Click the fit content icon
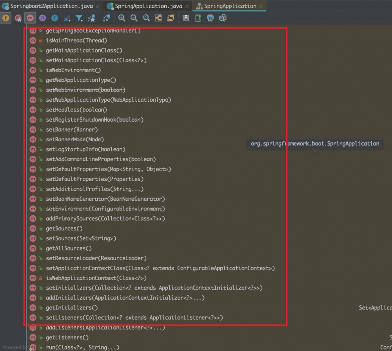This screenshot has width=392, height=351. pyautogui.click(x=158, y=18)
